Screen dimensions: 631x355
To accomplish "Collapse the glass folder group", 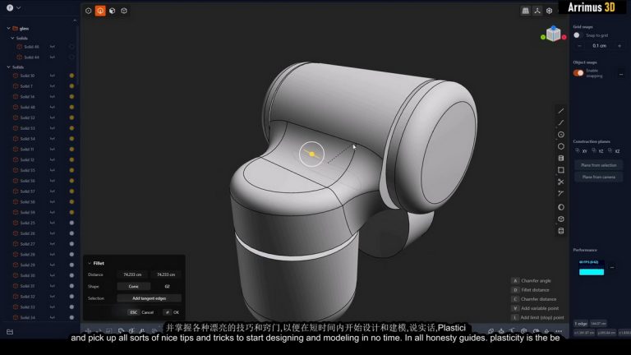I will pos(7,28).
